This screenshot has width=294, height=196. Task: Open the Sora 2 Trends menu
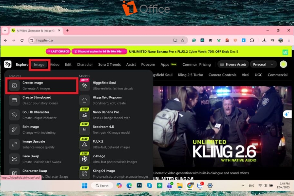coord(109,65)
